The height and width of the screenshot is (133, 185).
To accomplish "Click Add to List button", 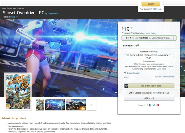I will (149, 98).
